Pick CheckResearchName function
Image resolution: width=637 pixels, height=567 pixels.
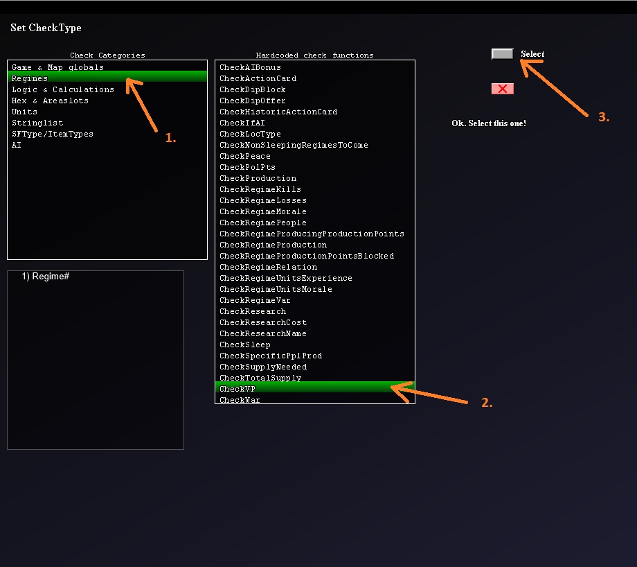click(315, 333)
